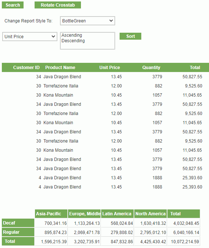This screenshot has height=248, width=209.
Task: Click the Product Name column header
Action: tap(60, 68)
